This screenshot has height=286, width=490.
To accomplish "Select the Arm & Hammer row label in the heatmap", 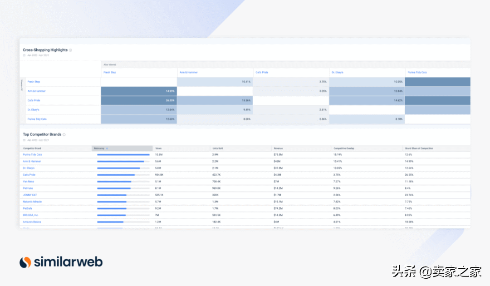I will tap(37, 91).
